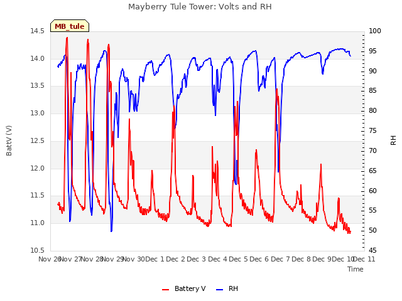The width and height of the screenshot is (402, 301).
Task: Click the Time axis label
Action: pos(356,269)
